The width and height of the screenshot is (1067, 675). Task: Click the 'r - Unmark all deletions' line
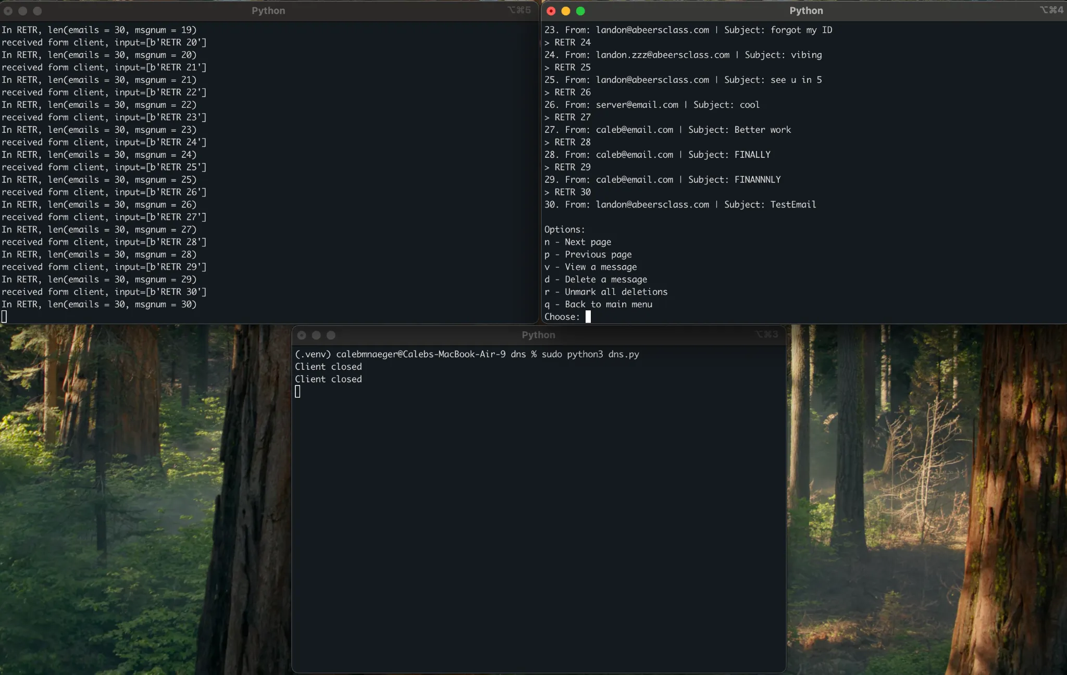click(606, 292)
